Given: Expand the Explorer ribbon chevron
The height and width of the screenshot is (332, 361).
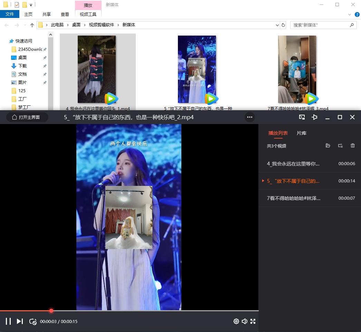Looking at the screenshot, I should click(349, 15).
